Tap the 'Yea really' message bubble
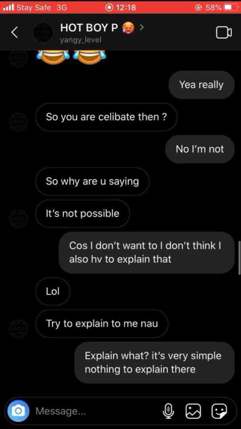 click(x=201, y=85)
